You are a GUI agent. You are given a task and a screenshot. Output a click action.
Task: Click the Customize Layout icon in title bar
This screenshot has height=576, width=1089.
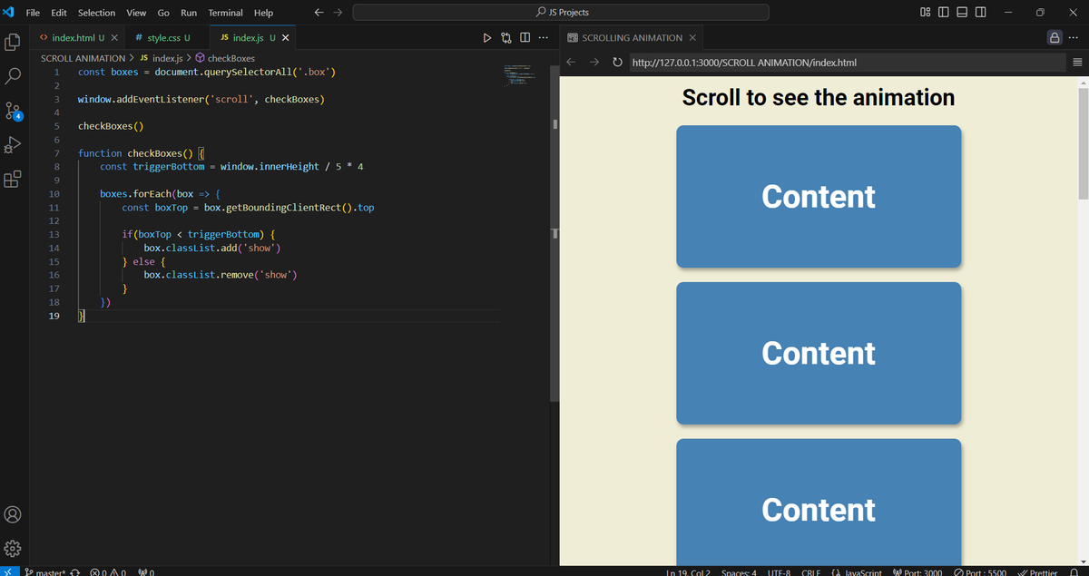point(925,13)
